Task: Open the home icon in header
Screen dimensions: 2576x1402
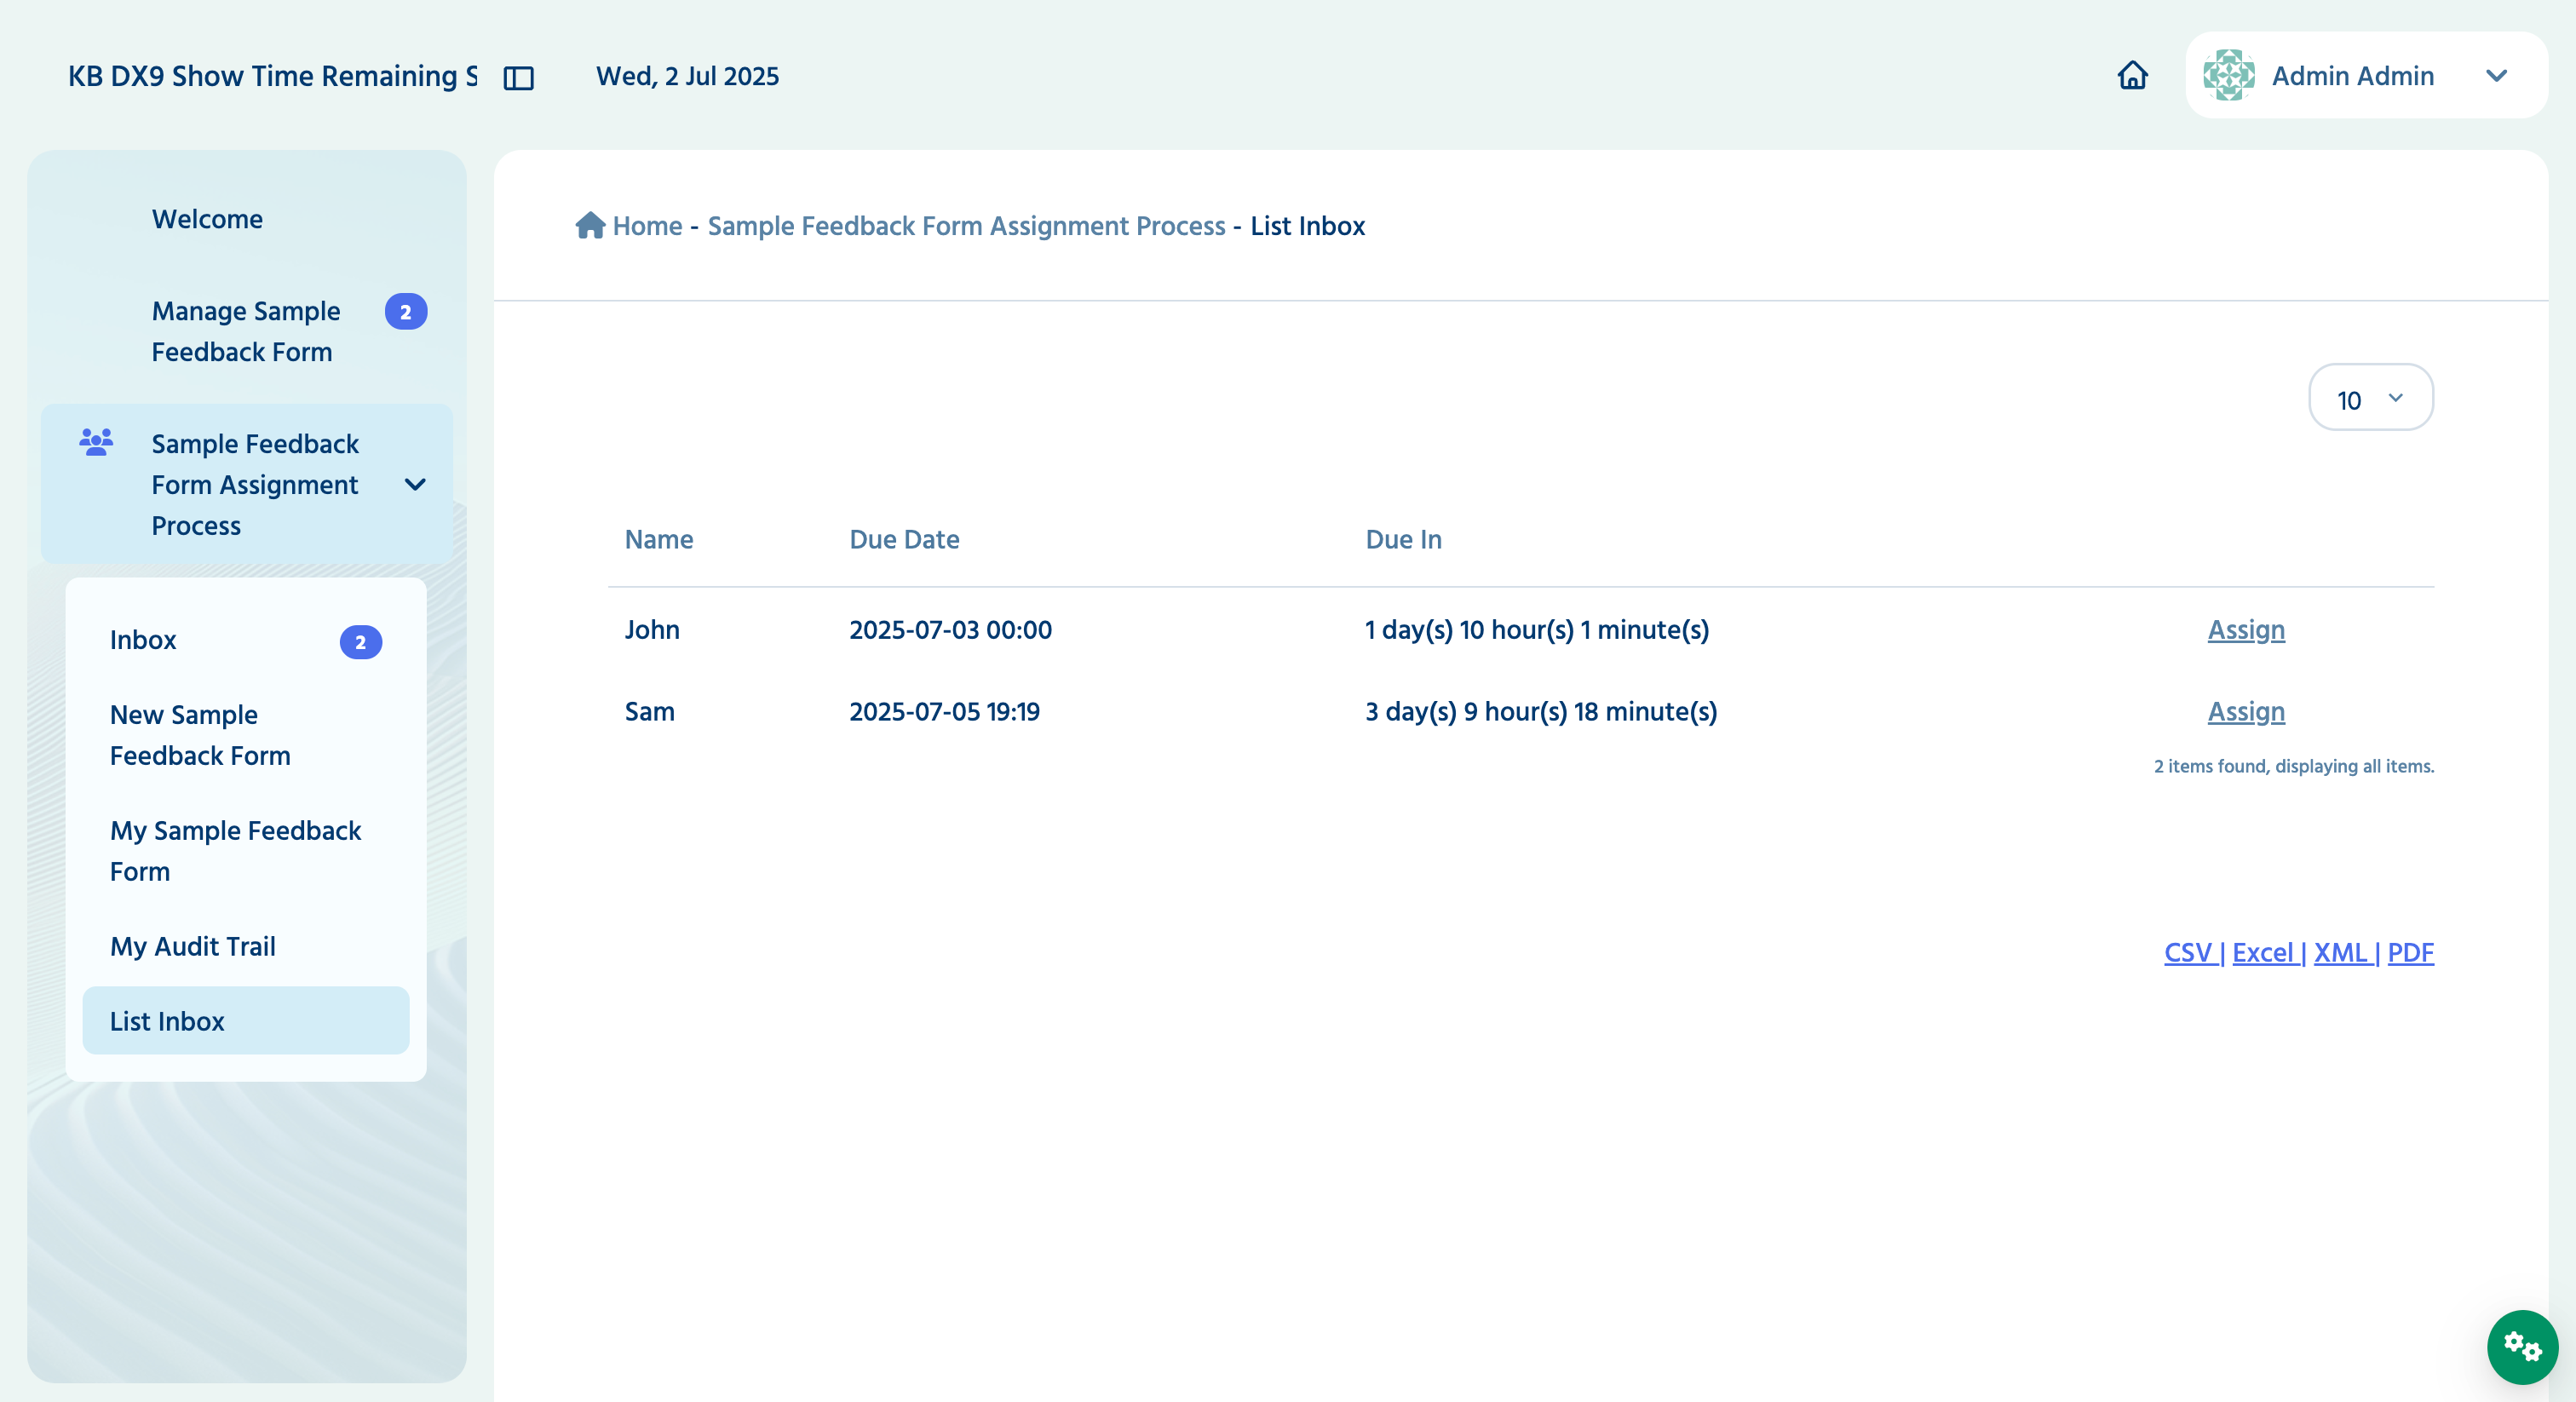Action: click(2132, 75)
